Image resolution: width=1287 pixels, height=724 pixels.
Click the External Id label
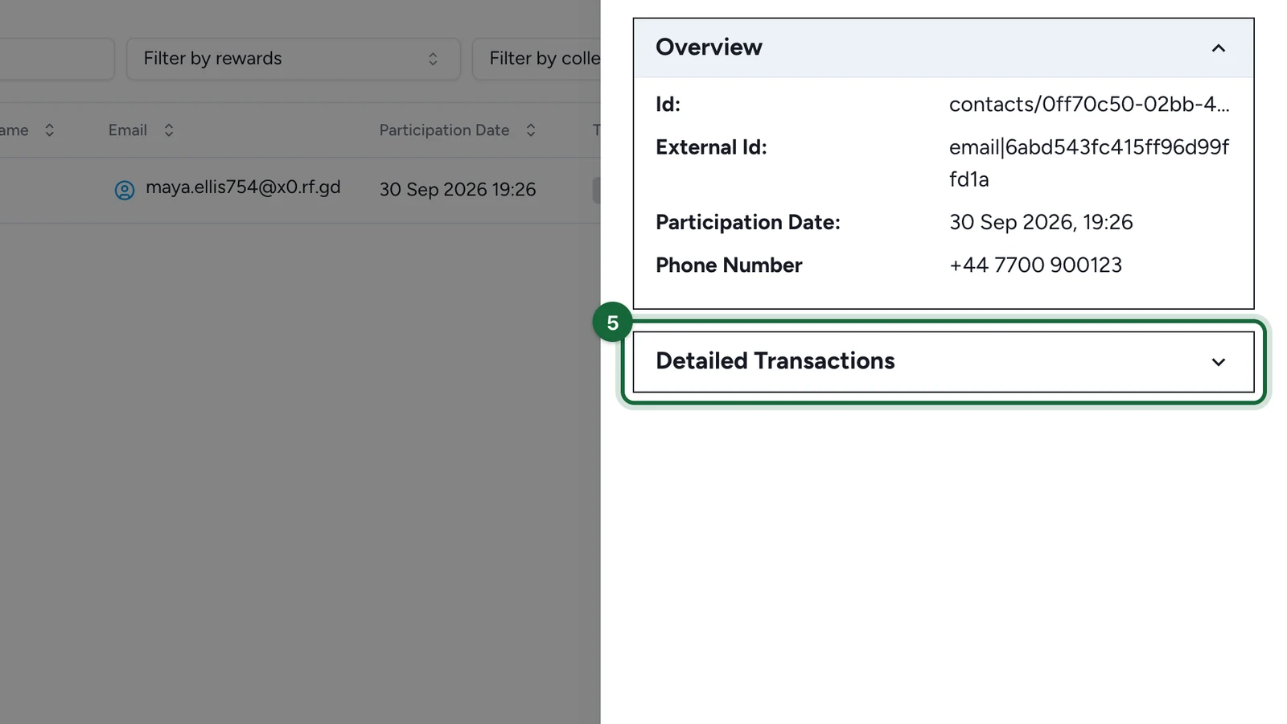(711, 147)
